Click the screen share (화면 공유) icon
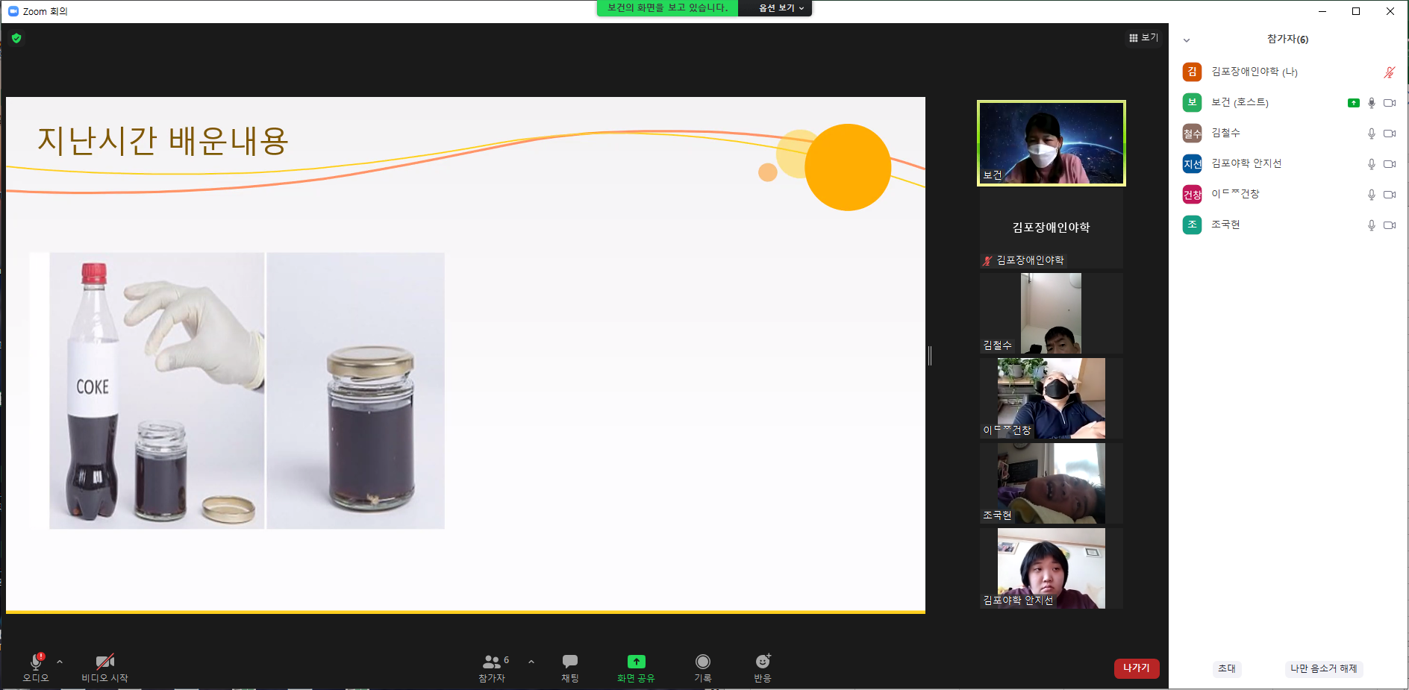This screenshot has height=690, width=1409. (636, 662)
